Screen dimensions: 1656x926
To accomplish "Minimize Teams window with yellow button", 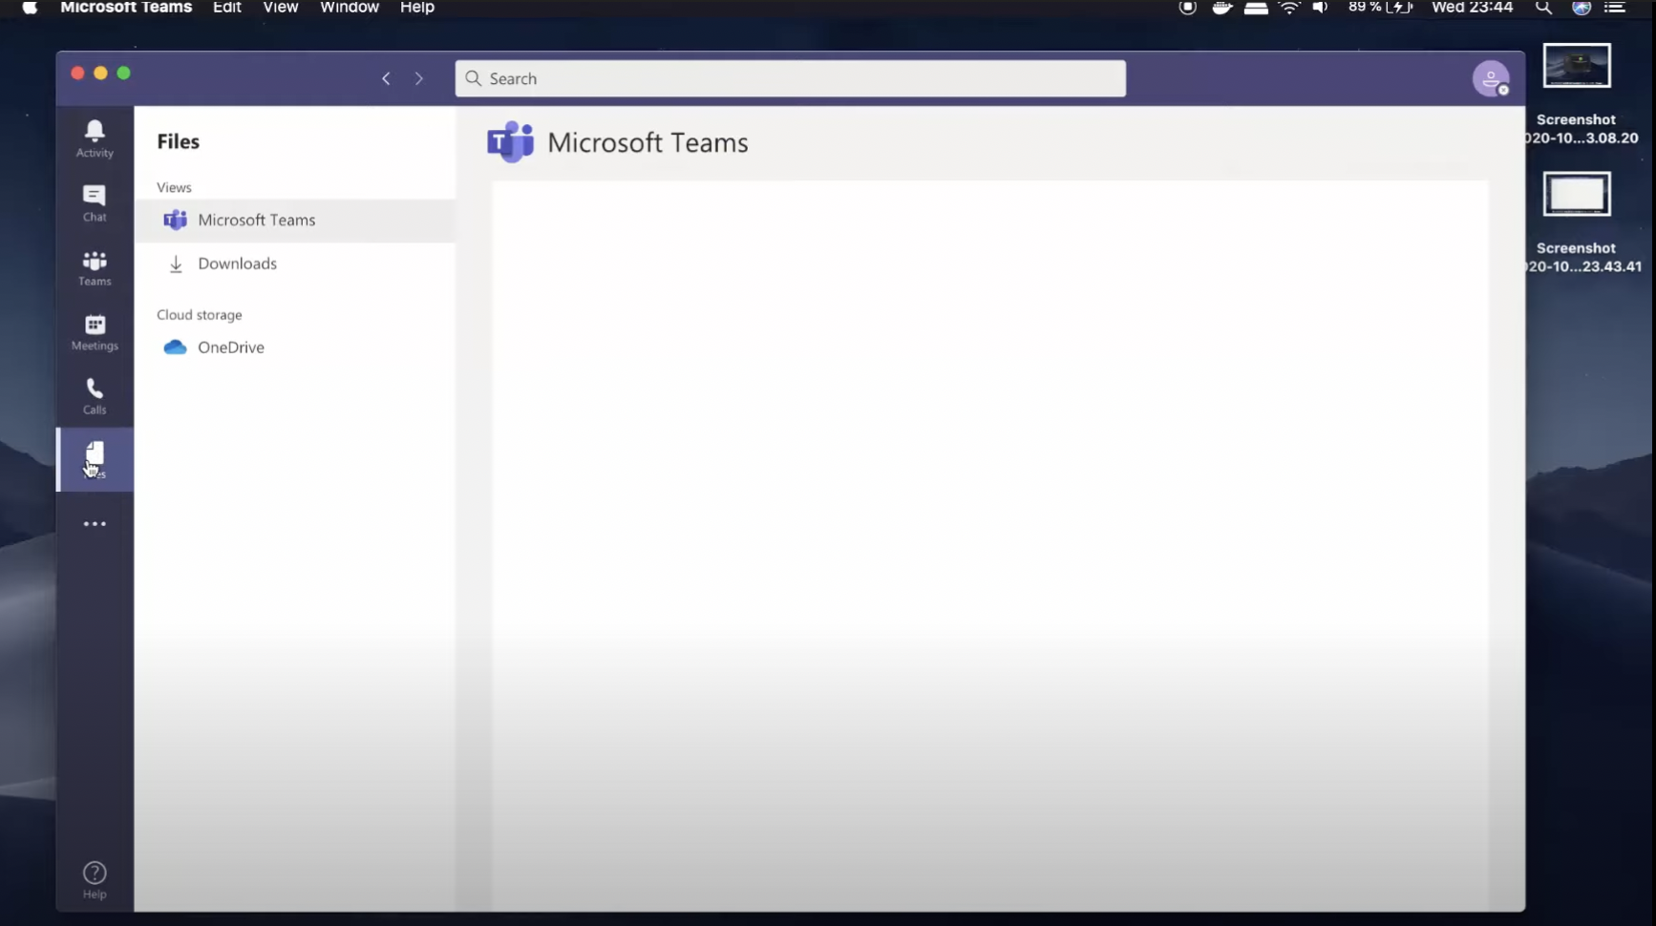I will 100,74.
